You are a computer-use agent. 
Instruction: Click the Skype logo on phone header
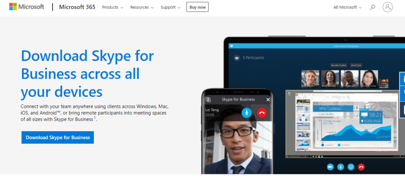(208, 99)
